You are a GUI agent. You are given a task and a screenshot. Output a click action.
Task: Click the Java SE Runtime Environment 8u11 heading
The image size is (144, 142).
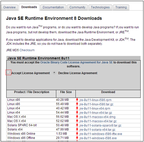click(39, 58)
